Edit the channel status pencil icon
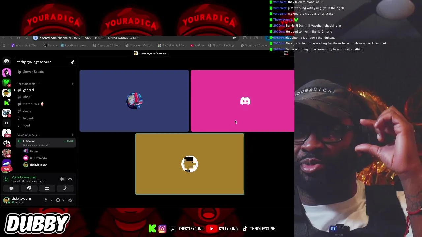This screenshot has height=237, width=422. point(47,145)
